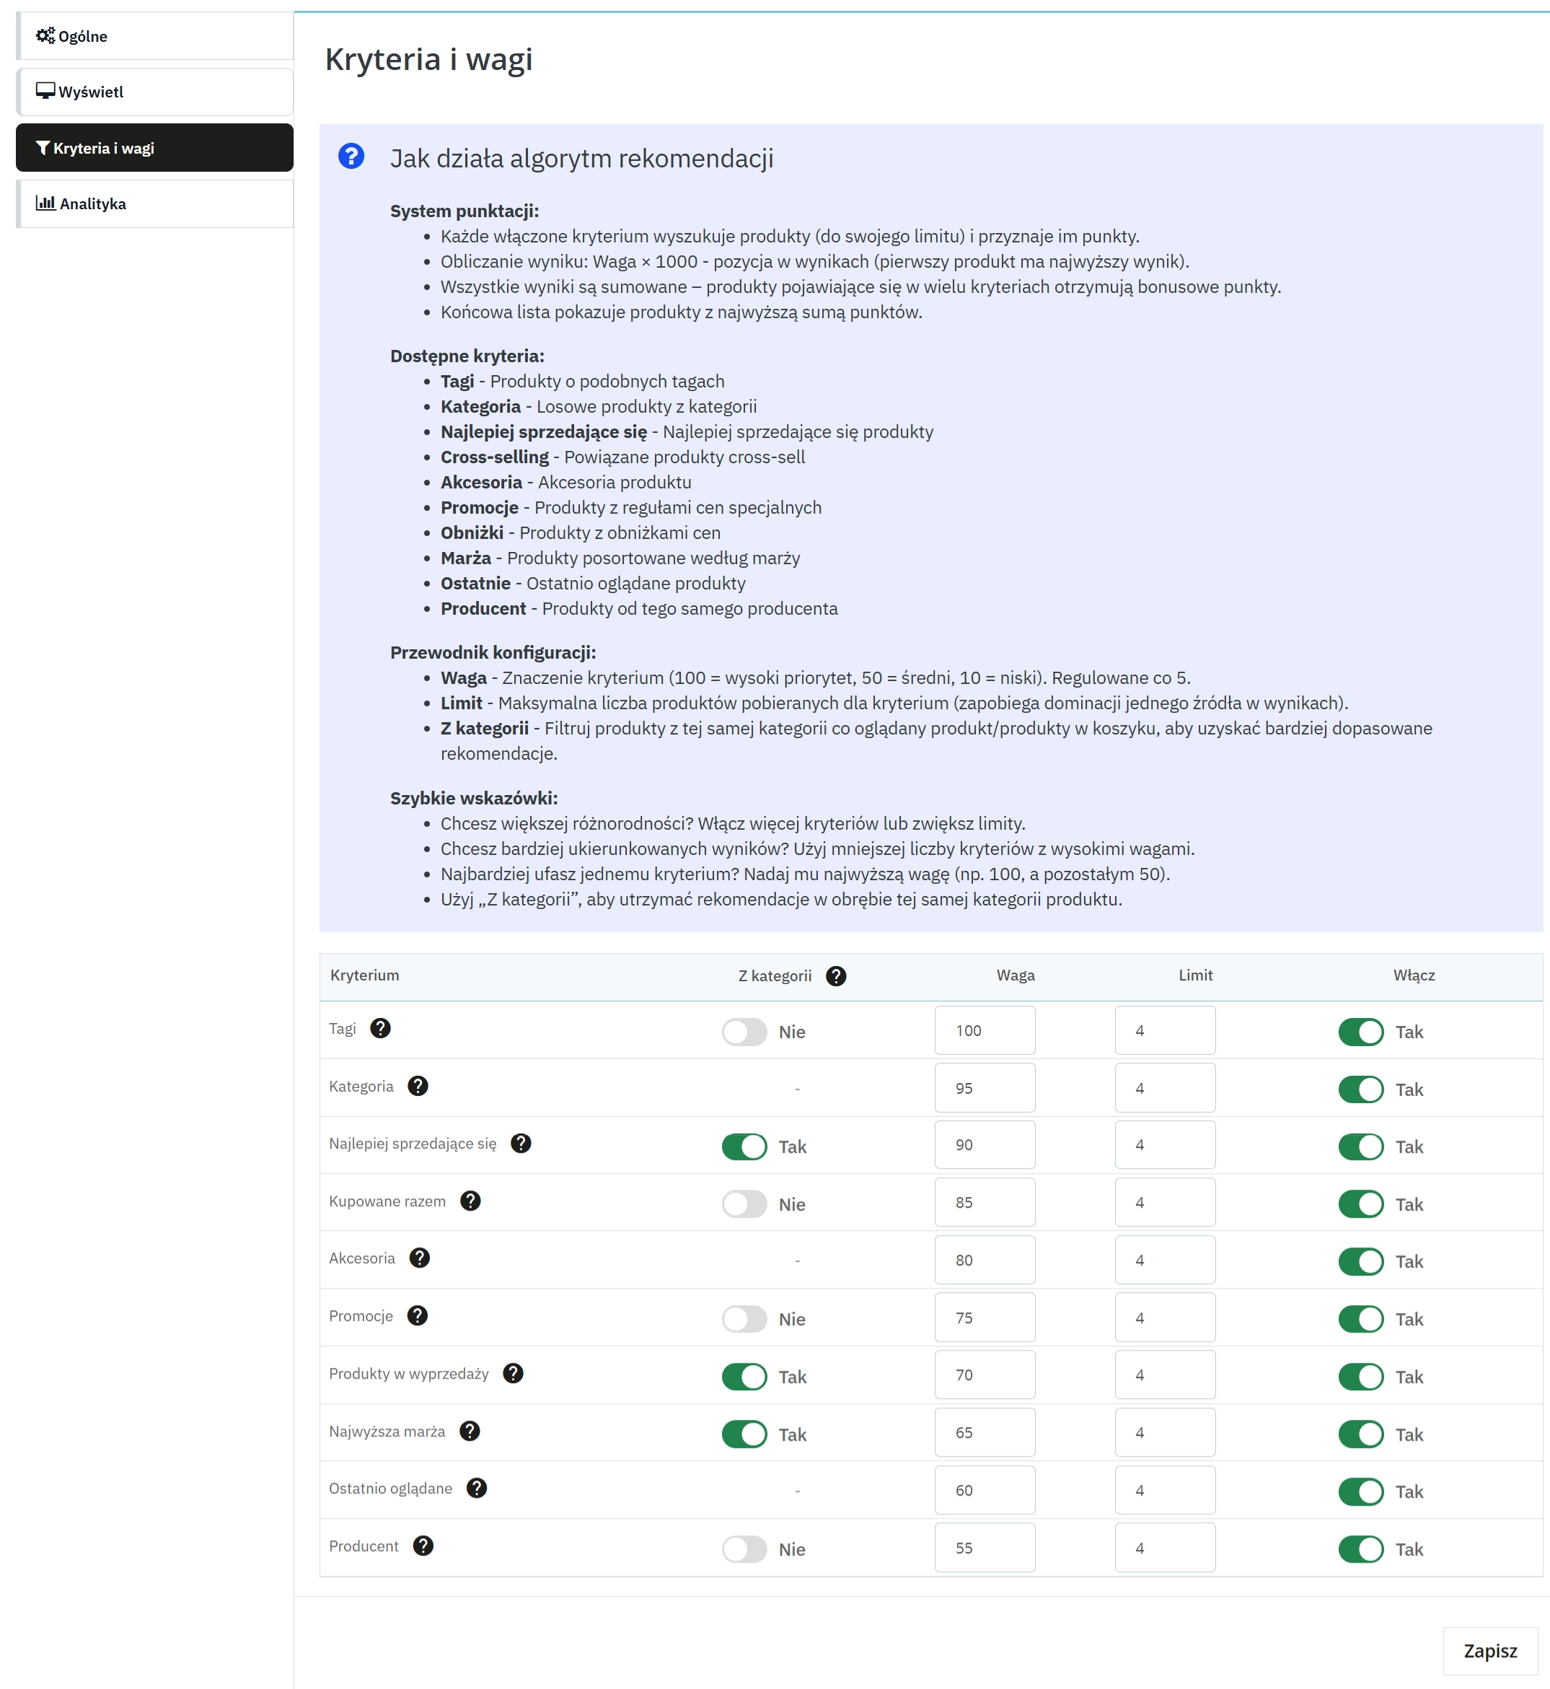Screen dimensions: 1550x1689
Task: Click the help icon beside Producent
Action: (423, 1545)
